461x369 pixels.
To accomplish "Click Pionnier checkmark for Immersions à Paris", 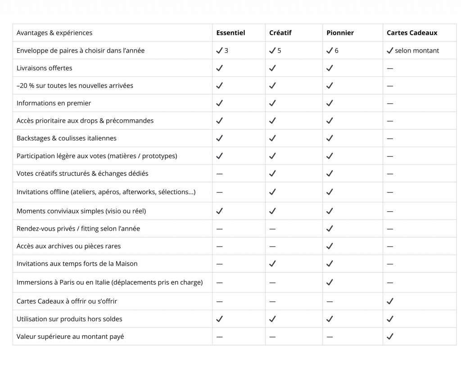I will [330, 282].
